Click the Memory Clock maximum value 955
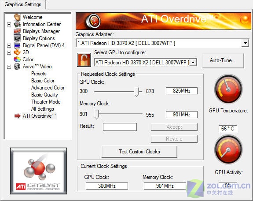 150,115
